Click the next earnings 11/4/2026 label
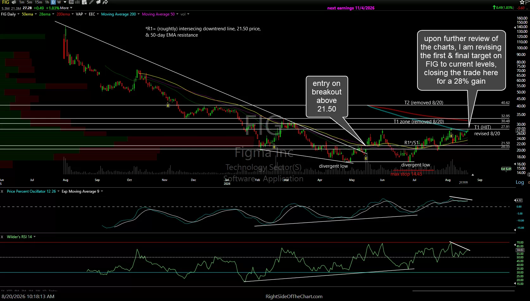Image resolution: width=530 pixels, height=301 pixels. coord(351,8)
